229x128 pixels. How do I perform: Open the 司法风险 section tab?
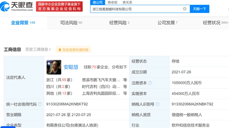[71, 23]
